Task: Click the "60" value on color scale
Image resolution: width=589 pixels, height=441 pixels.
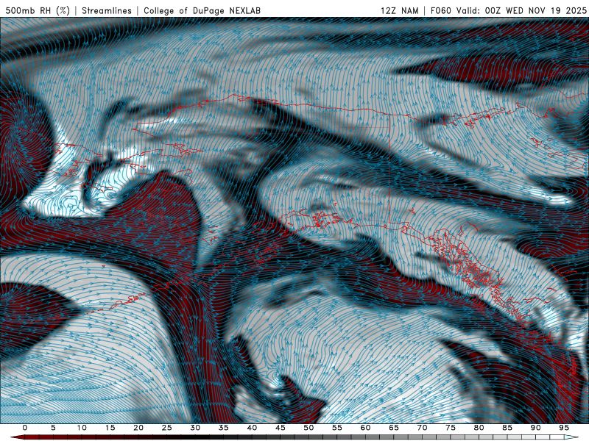Action: [365, 428]
